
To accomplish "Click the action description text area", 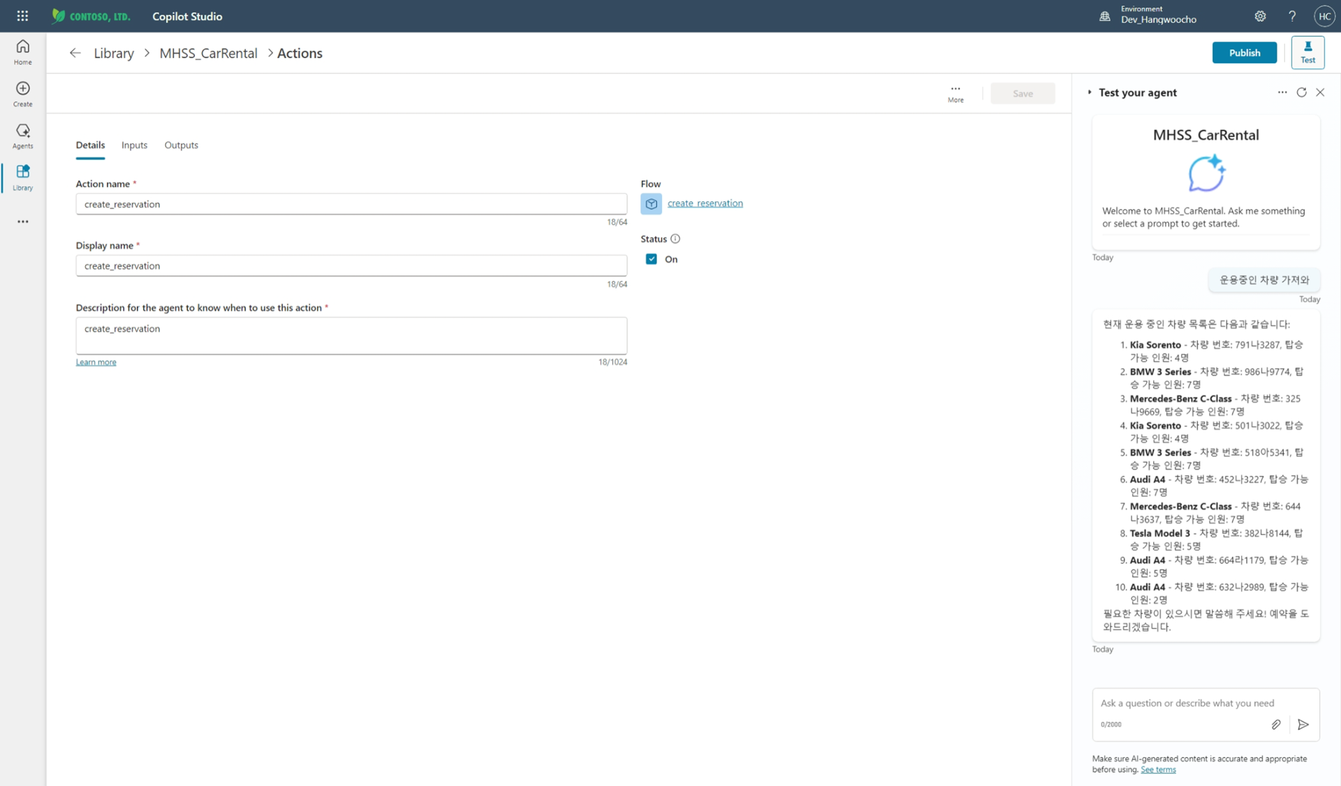I will 351,335.
